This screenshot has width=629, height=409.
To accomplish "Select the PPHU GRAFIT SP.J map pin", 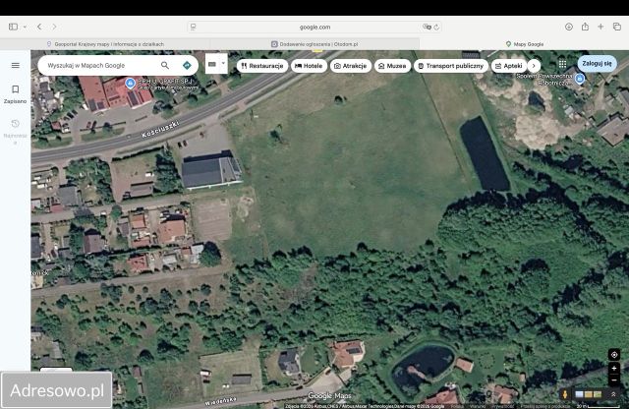I will (x=130, y=84).
